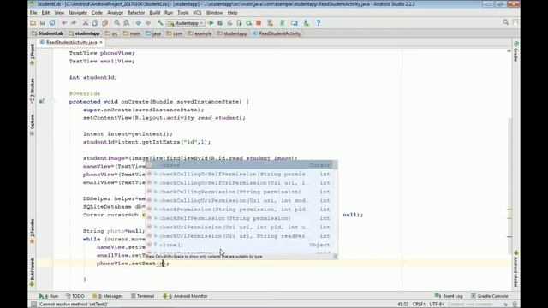
Task: Click the Search Everywhere magnifier icon
Action: (506, 22)
